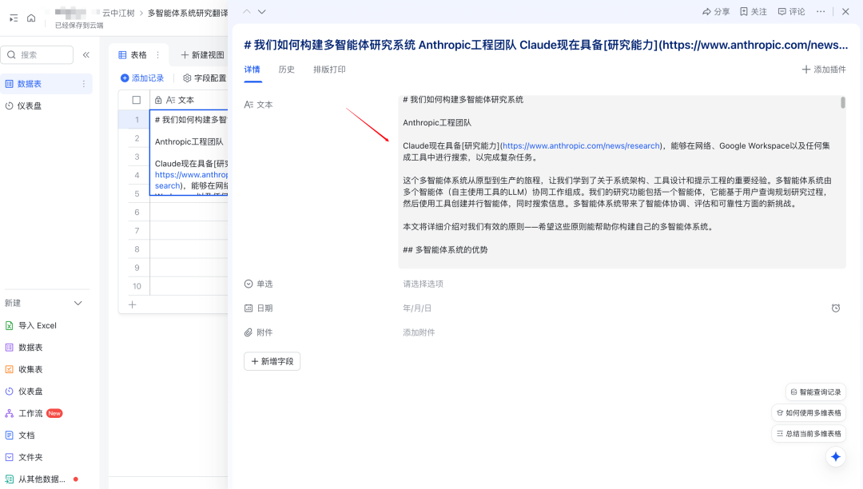Switch to 历史 tab
Screen dimensions: 863x489
coord(286,70)
